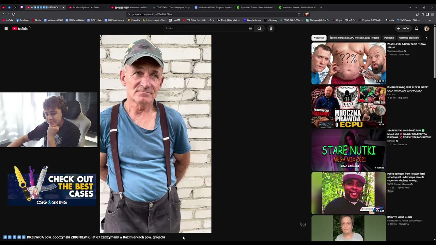Reload the page with the refresh icon
The height and width of the screenshot is (245, 436).
[14, 14]
